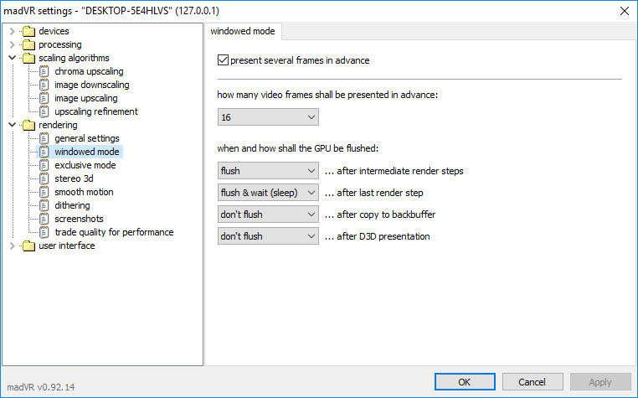Click the exclusive mode page icon

click(44, 165)
